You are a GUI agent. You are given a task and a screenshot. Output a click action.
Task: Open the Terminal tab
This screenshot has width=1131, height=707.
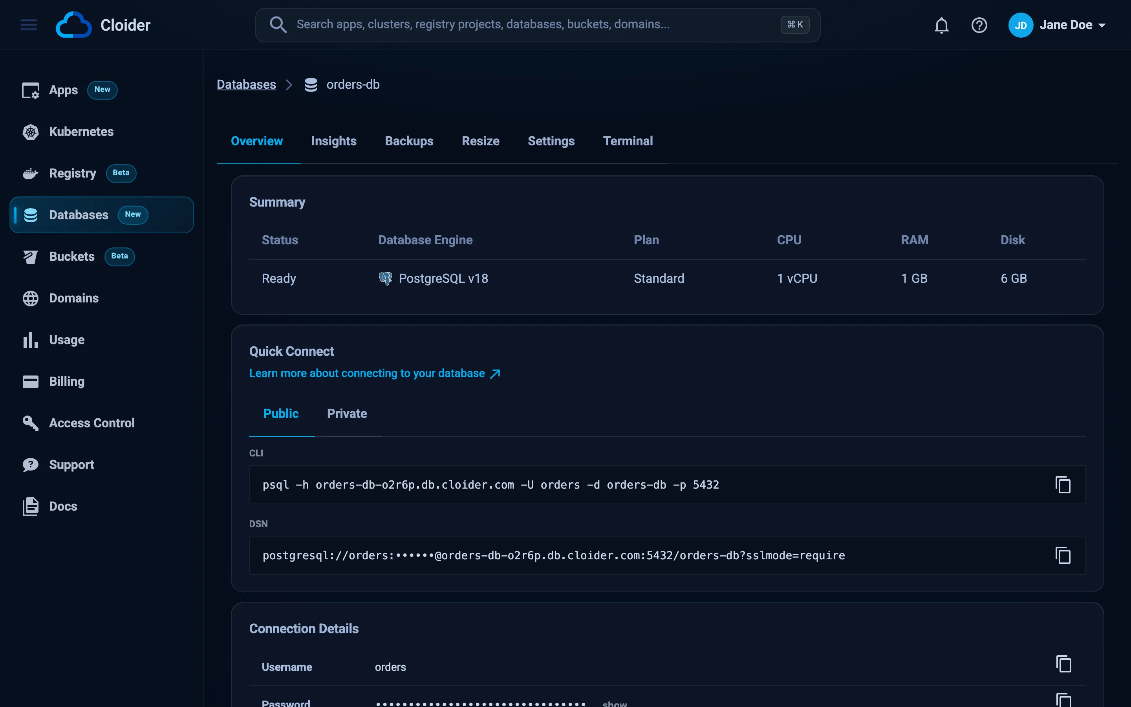tap(628, 141)
